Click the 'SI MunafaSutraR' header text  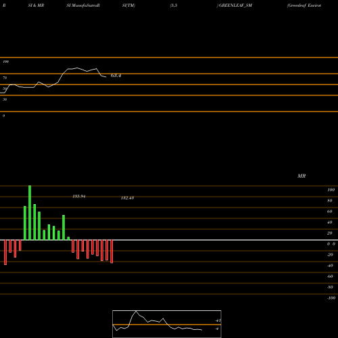pyautogui.click(x=83, y=5)
